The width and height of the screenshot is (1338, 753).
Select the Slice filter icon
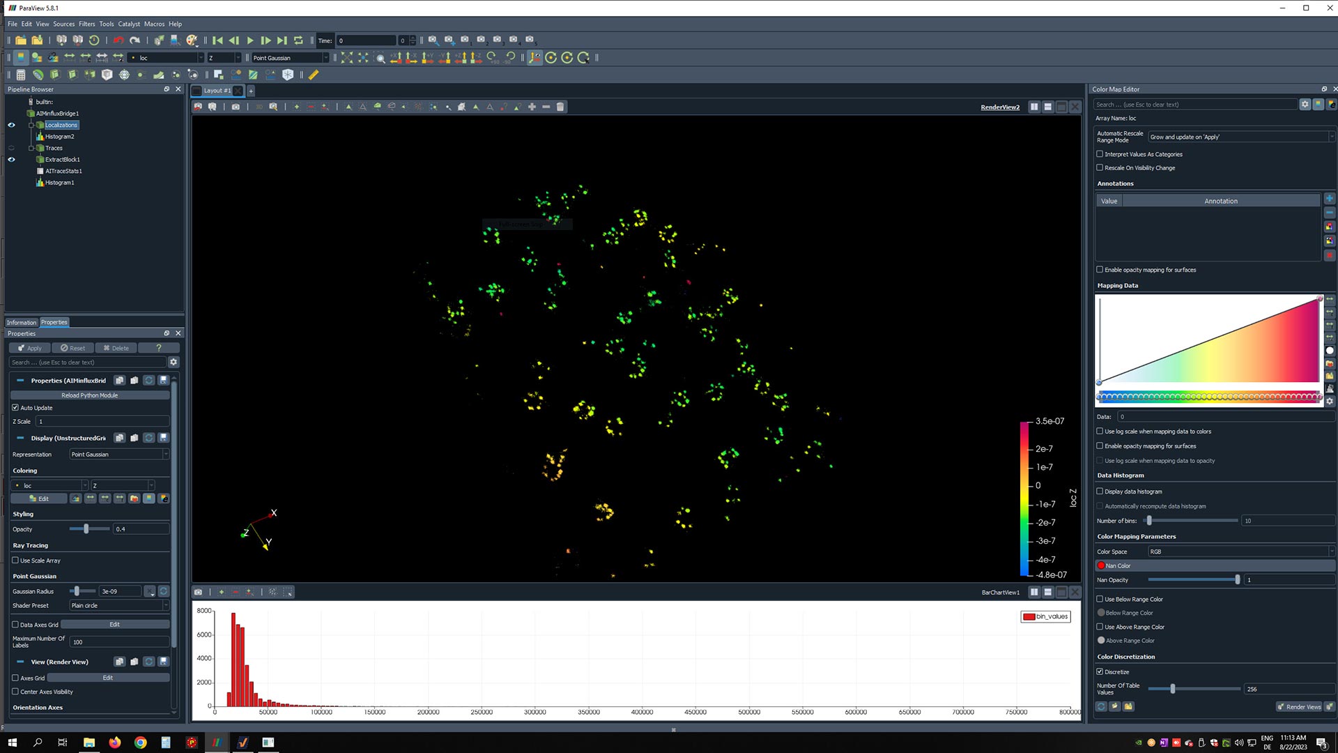[x=72, y=75]
